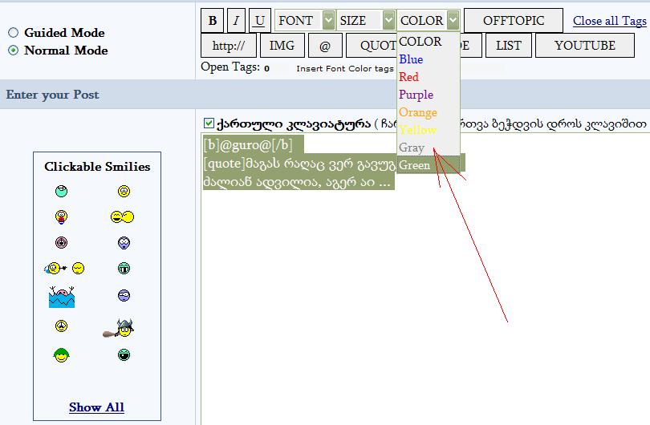Insert the tongue-out smiley

click(61, 217)
